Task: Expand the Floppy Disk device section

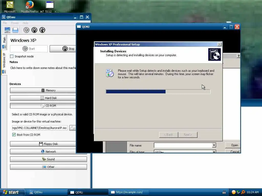Action: 43,144
